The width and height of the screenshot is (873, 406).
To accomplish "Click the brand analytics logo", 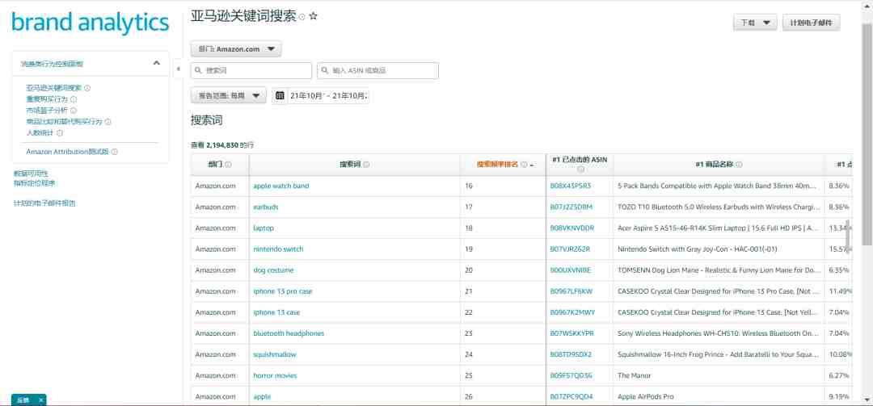I will click(91, 23).
